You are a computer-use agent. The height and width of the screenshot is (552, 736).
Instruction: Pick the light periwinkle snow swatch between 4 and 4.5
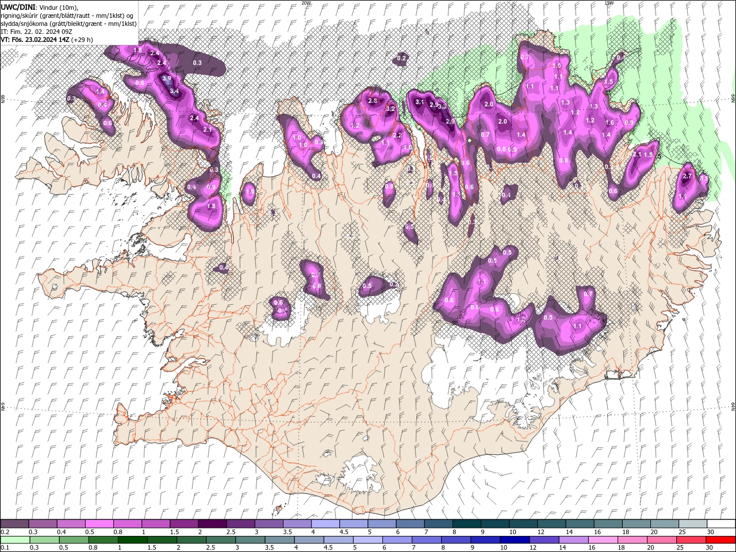tap(325, 524)
